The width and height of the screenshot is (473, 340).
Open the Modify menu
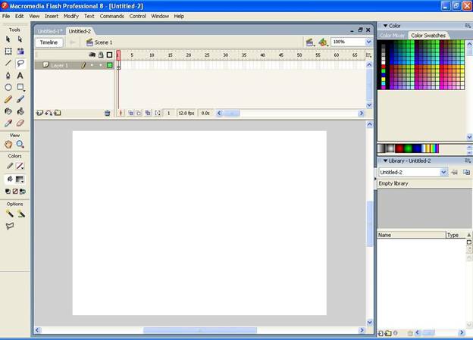click(x=70, y=16)
